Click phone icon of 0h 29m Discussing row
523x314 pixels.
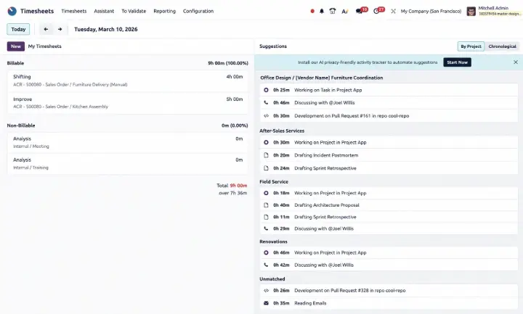click(266, 228)
